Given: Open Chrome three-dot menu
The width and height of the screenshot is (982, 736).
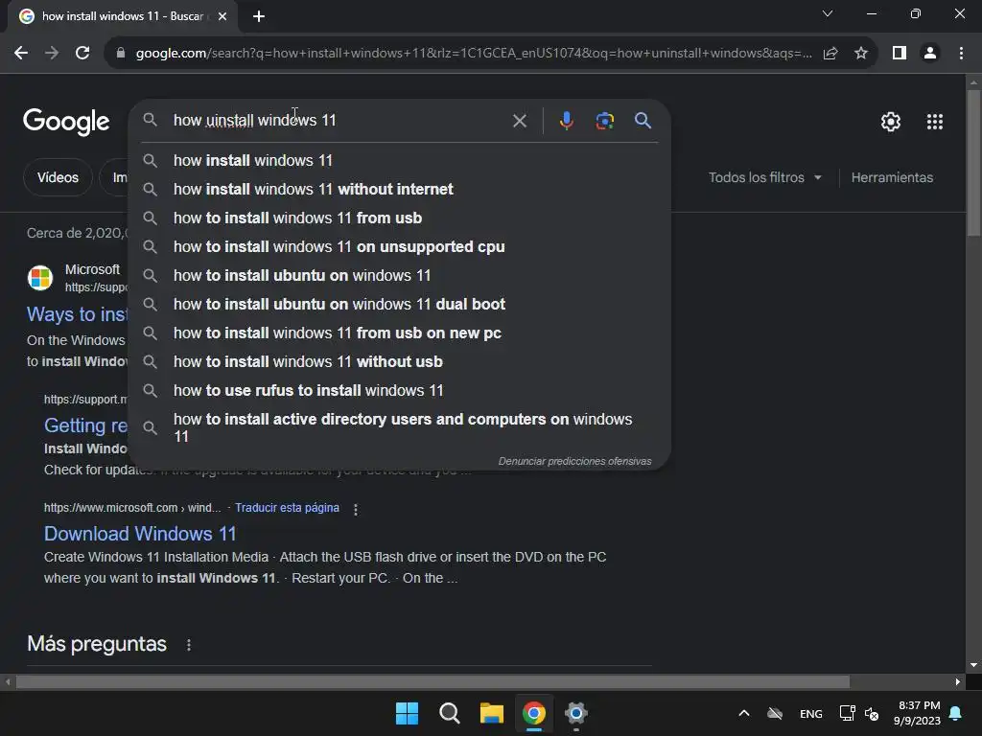Looking at the screenshot, I should click(x=961, y=54).
